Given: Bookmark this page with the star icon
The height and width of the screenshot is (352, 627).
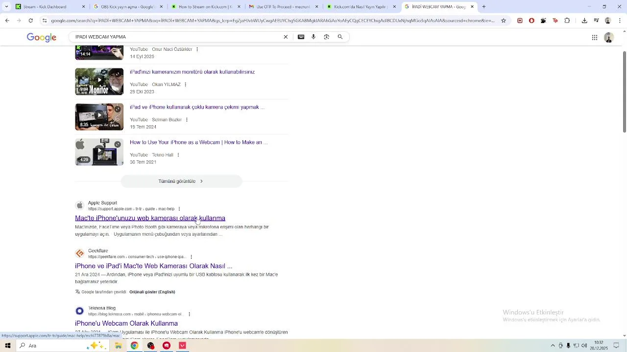Looking at the screenshot, I should pyautogui.click(x=503, y=21).
